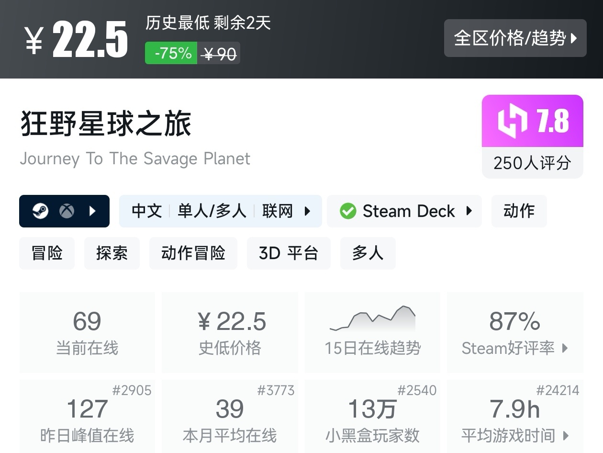Screen dimensions: 603x453
Task: Click the Steam platform icon
Action: coord(41,211)
